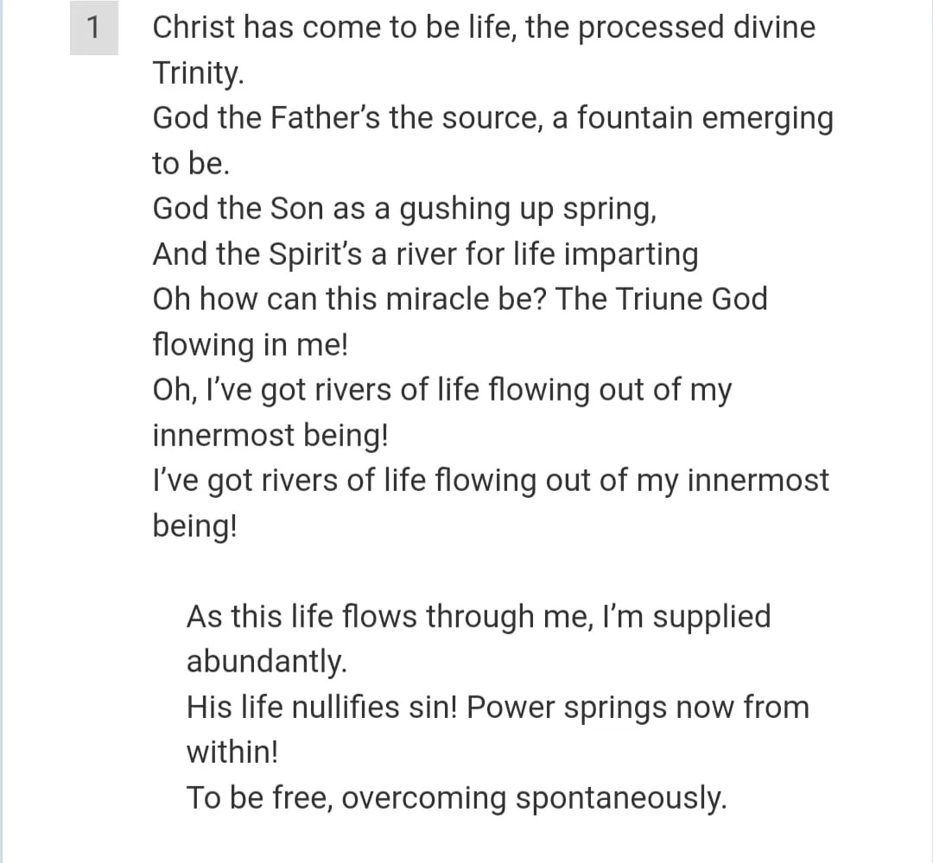Click the text "to be."
The width and height of the screenshot is (933, 863).
tap(190, 163)
